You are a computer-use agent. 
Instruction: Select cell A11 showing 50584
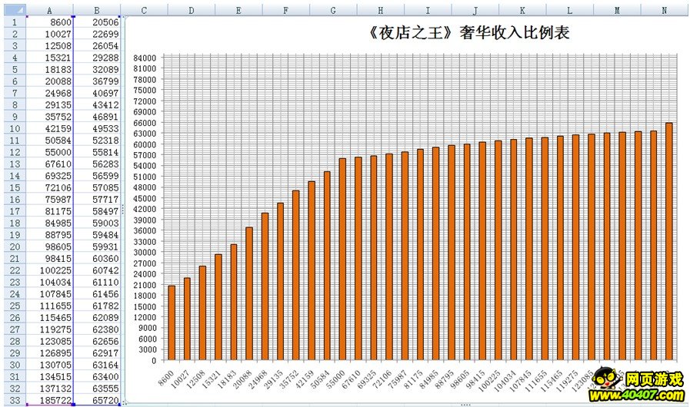[49, 141]
